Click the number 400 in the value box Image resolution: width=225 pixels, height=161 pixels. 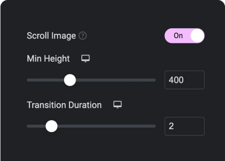(x=176, y=80)
